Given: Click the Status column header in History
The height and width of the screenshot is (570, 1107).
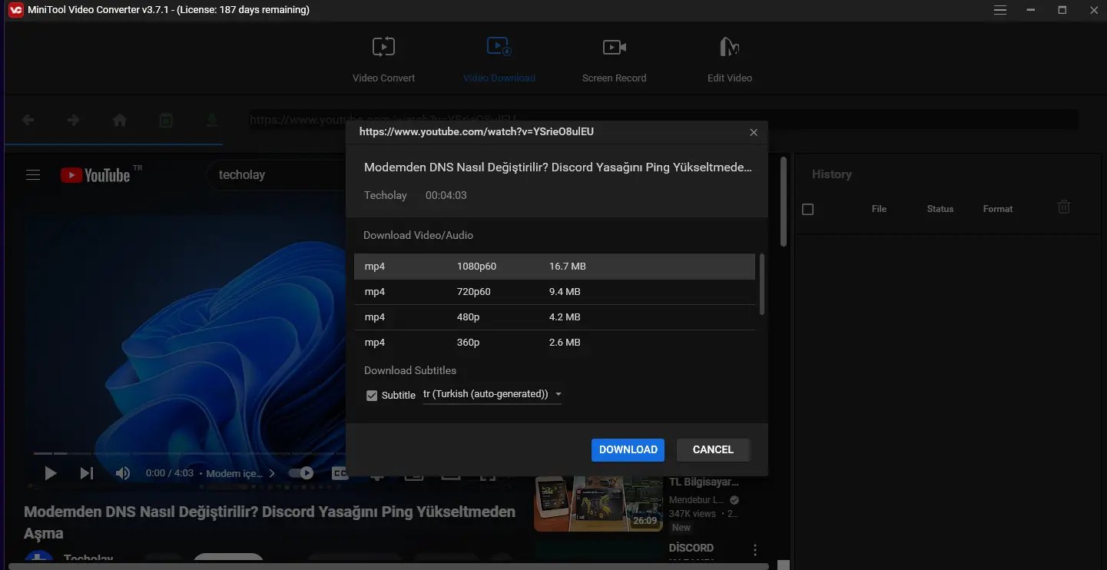Looking at the screenshot, I should (940, 209).
